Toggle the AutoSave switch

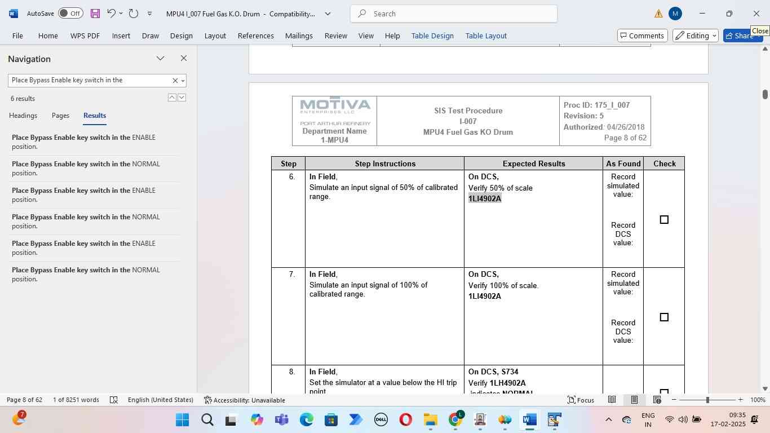pyautogui.click(x=70, y=13)
